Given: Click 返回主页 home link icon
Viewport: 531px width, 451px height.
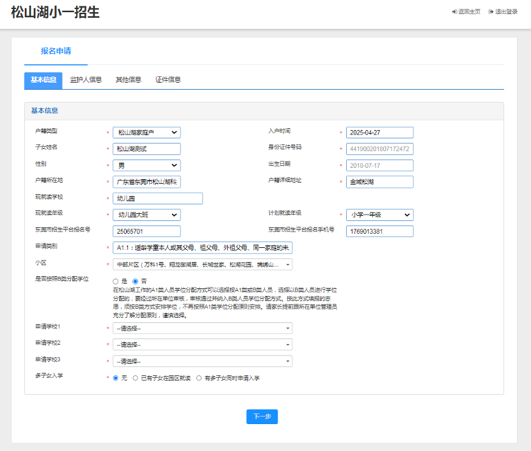Looking at the screenshot, I should [x=454, y=12].
